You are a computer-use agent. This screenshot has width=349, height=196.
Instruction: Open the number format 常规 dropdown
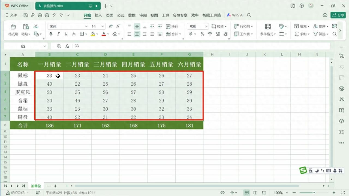206,26
